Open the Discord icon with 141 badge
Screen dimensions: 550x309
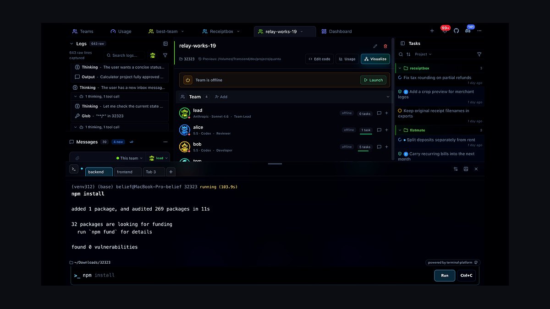(468, 31)
